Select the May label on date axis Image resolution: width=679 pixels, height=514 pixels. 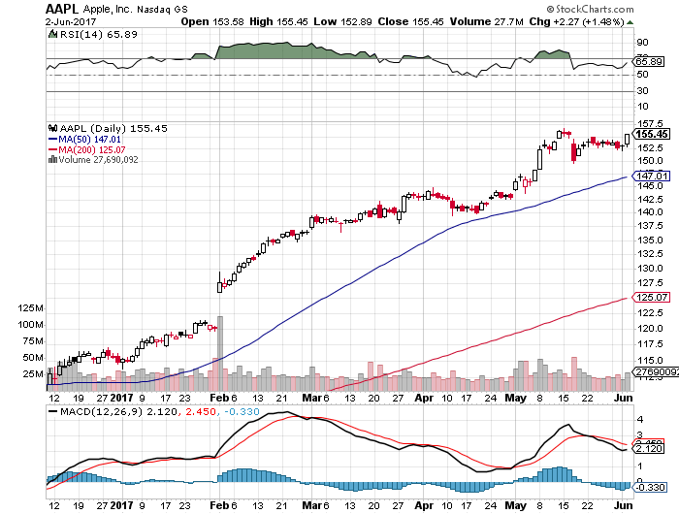[516, 398]
